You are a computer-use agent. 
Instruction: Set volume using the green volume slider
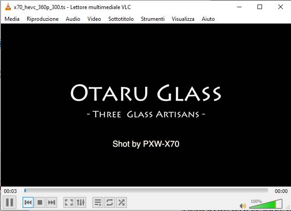pos(266,204)
